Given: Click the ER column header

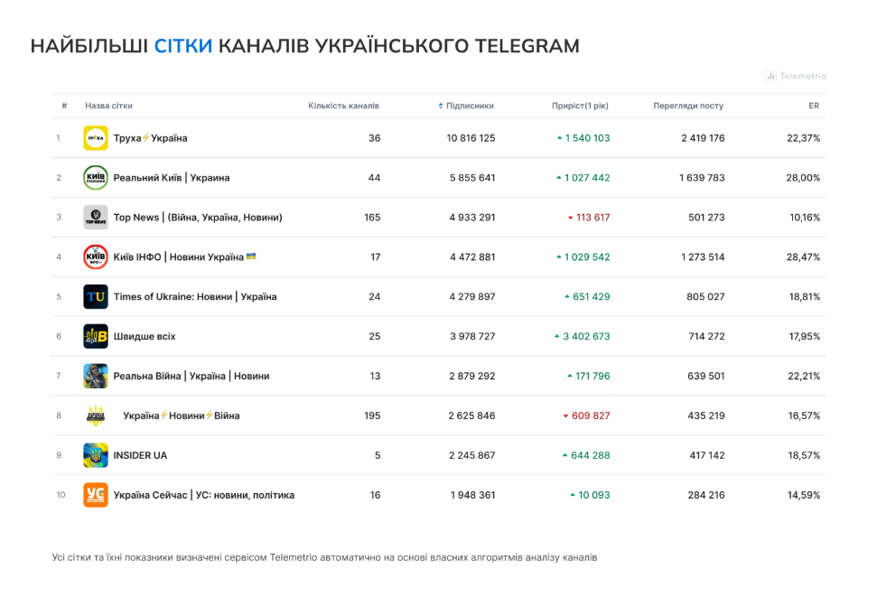Looking at the screenshot, I should click(814, 106).
